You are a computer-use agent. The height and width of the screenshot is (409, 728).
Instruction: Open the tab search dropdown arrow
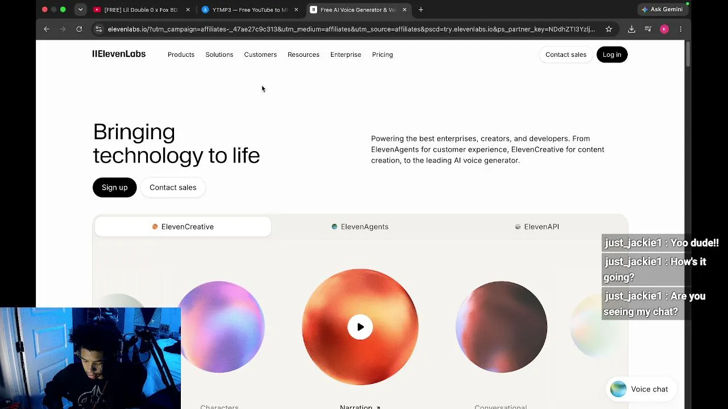(81, 10)
